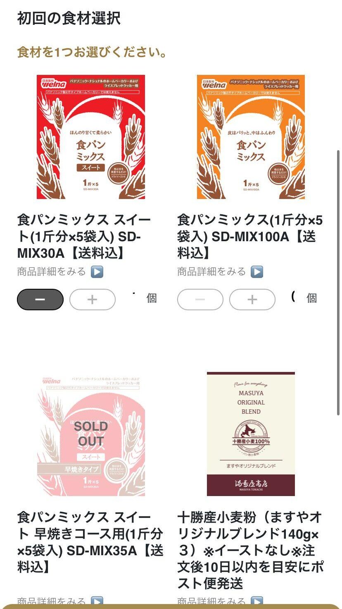Screen dimensions: 342x609
Task: Open the SD-MIX35A 早焼きコース用 product title
Action: [x=90, y=542]
